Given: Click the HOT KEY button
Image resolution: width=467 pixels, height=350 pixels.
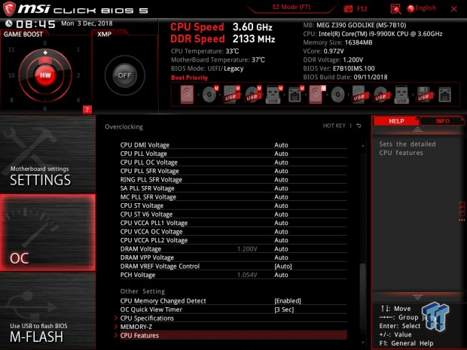Looking at the screenshot, I should coord(334,126).
